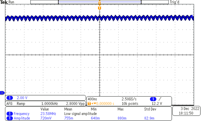Select the 400ns horizontal scale readout
This screenshot has width=201, height=121.
[x=92, y=99]
